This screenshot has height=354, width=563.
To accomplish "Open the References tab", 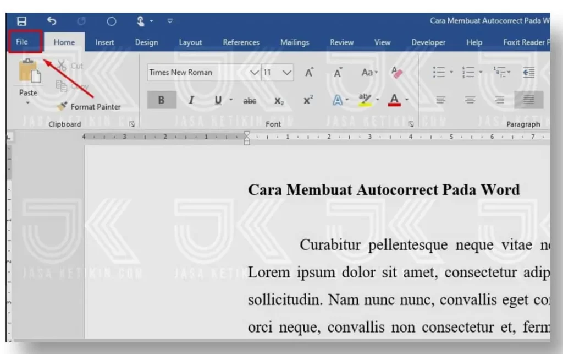I will pos(241,42).
